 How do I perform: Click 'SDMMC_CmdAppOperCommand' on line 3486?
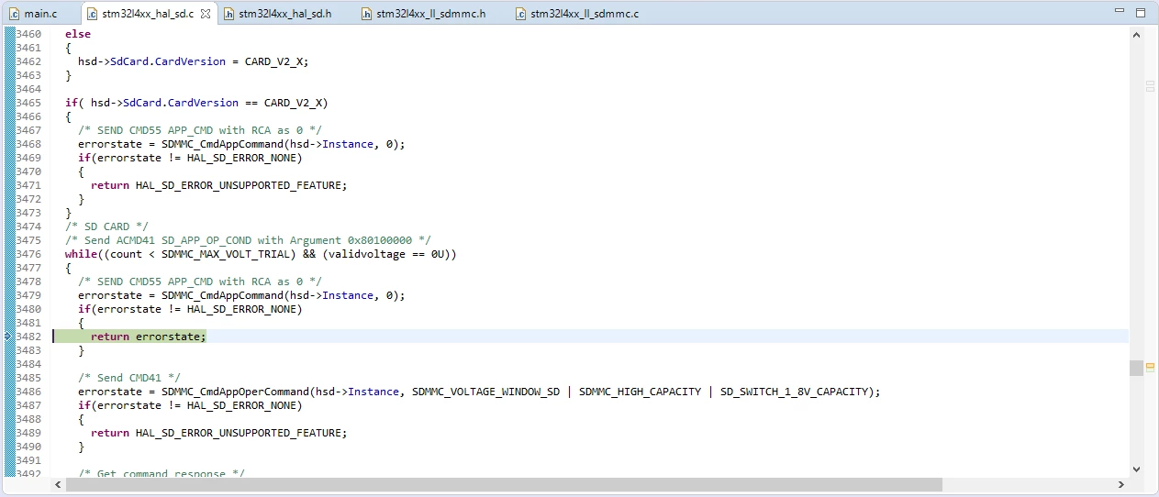(236, 392)
